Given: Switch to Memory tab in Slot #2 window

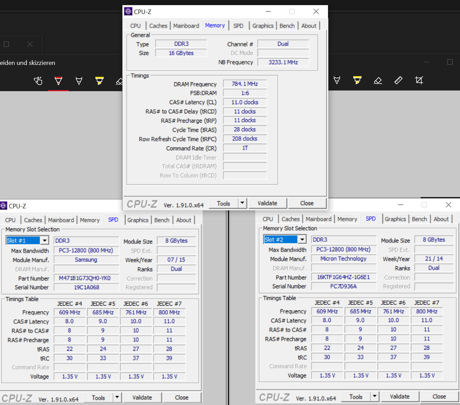Looking at the screenshot, I should click(347, 219).
